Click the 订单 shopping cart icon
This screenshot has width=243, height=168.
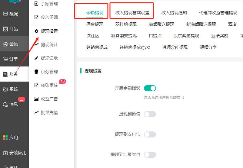[5, 59]
